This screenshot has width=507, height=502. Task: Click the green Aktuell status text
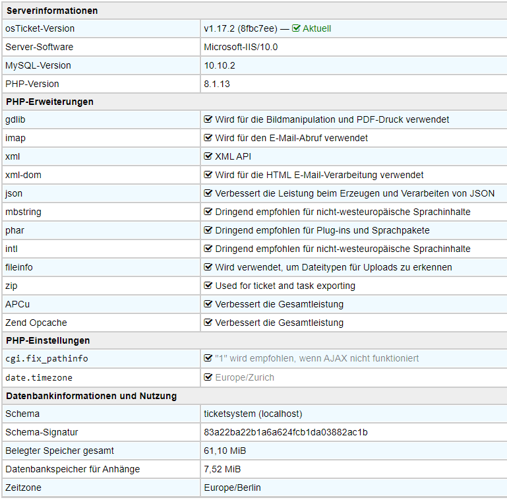(316, 28)
